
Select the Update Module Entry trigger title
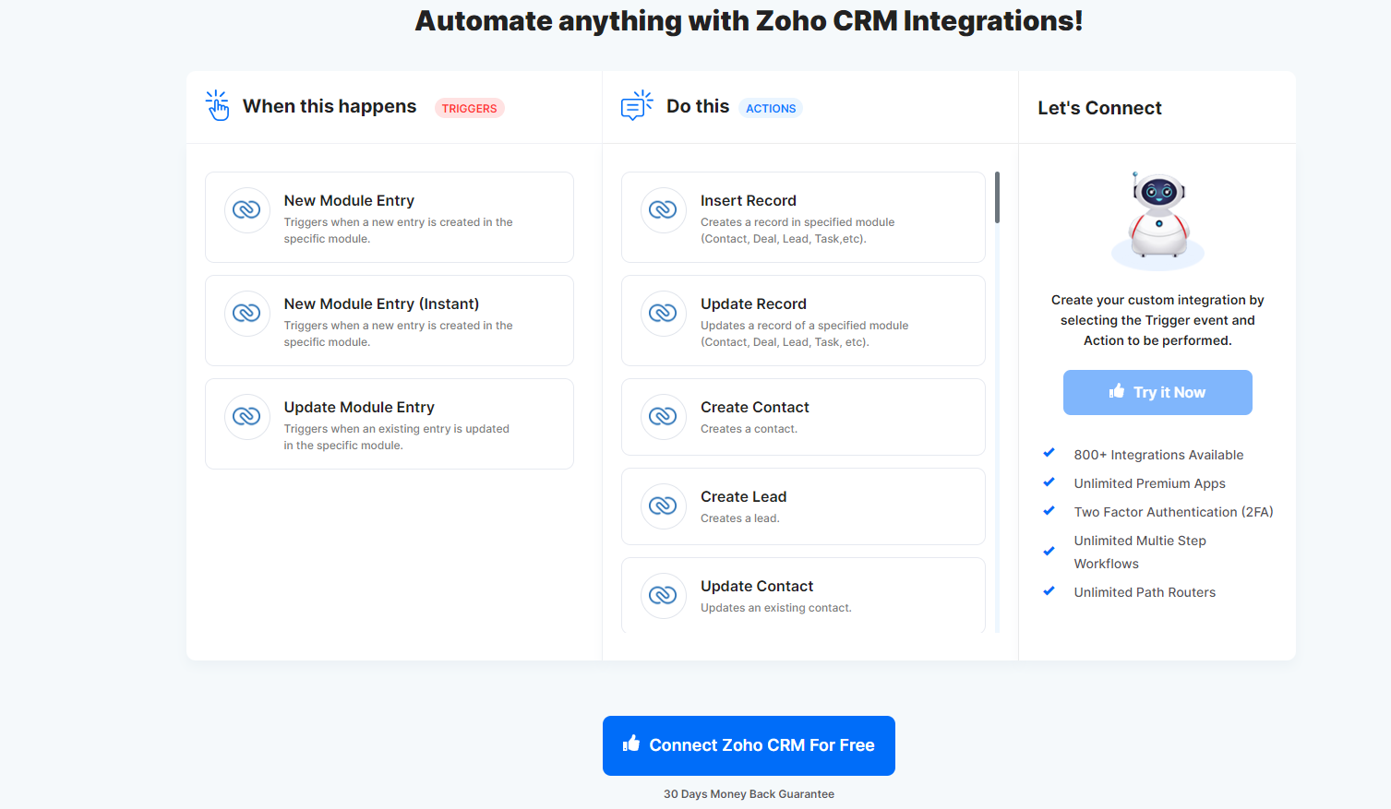pos(359,407)
